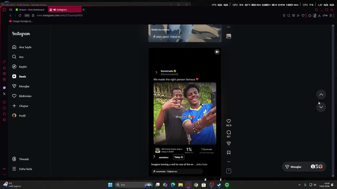
Task: Open the pinboard pin icon in toolbar
Action: (x=284, y=15)
